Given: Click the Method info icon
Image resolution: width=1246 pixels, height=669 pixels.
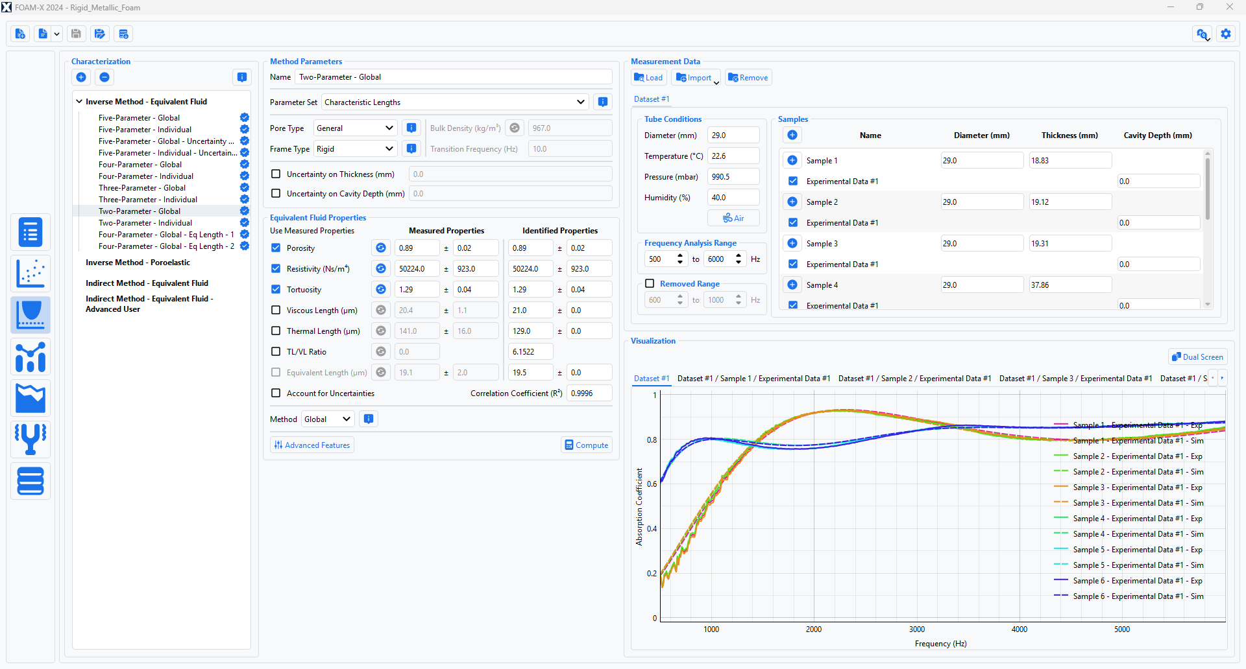Looking at the screenshot, I should [x=369, y=419].
